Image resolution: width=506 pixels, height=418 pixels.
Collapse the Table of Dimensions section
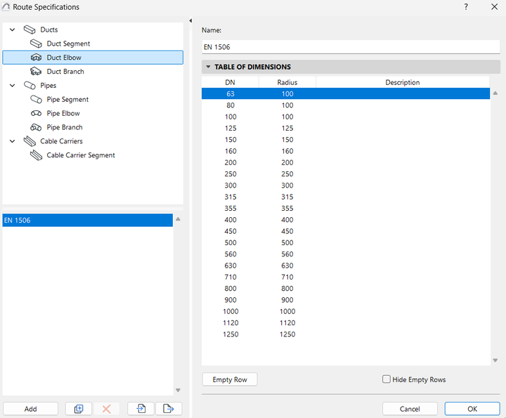pos(208,67)
